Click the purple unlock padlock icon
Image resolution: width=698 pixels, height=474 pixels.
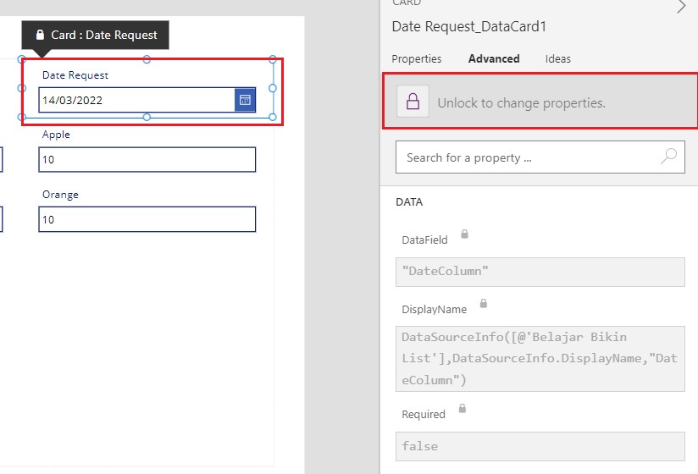tap(413, 102)
